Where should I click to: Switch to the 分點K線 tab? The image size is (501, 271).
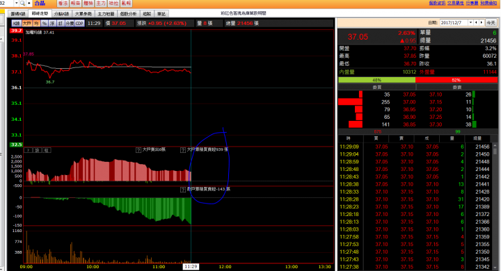click(x=61, y=14)
